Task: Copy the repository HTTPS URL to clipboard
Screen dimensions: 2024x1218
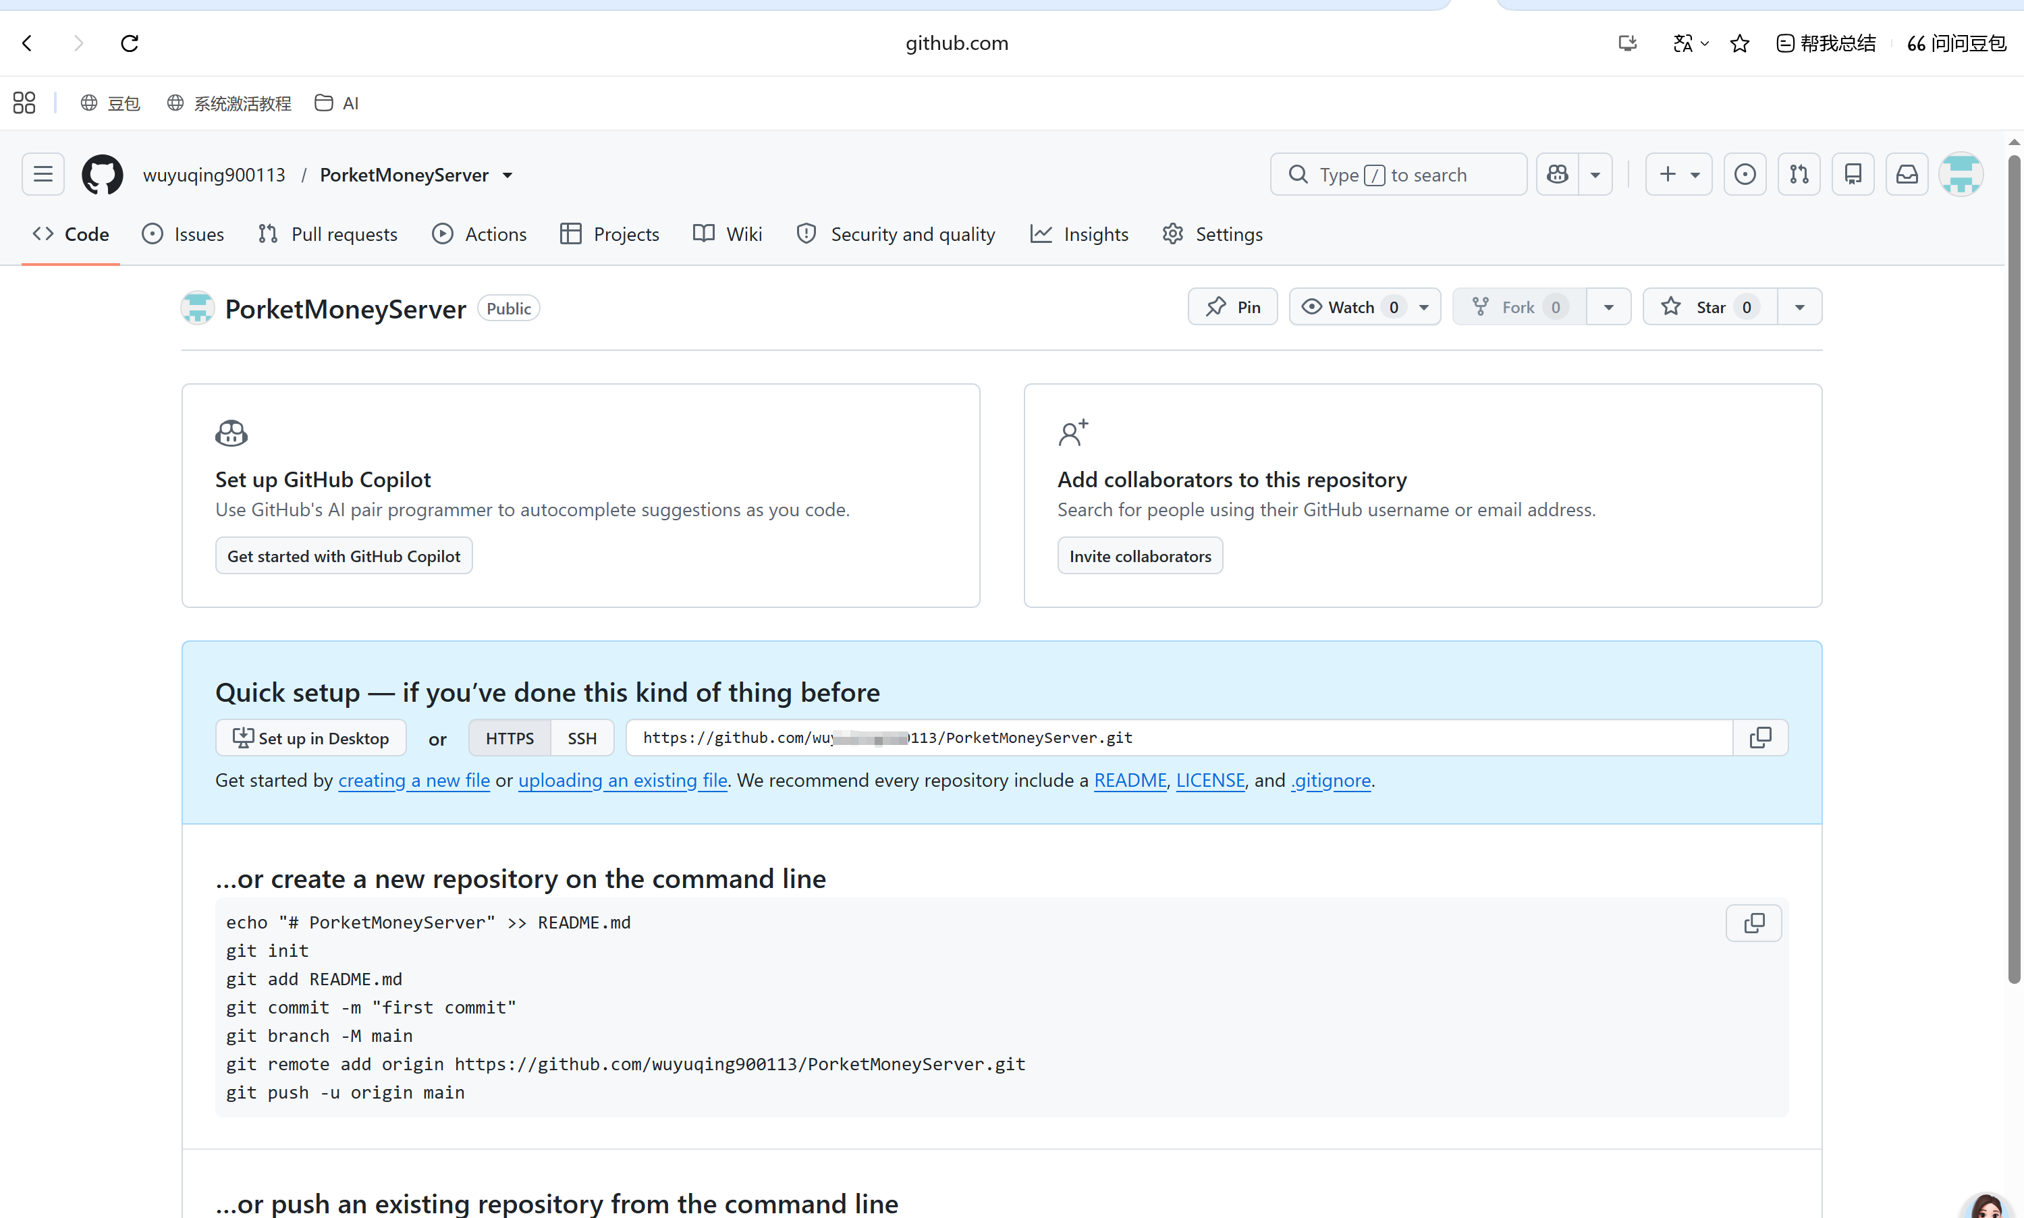Action: tap(1761, 738)
